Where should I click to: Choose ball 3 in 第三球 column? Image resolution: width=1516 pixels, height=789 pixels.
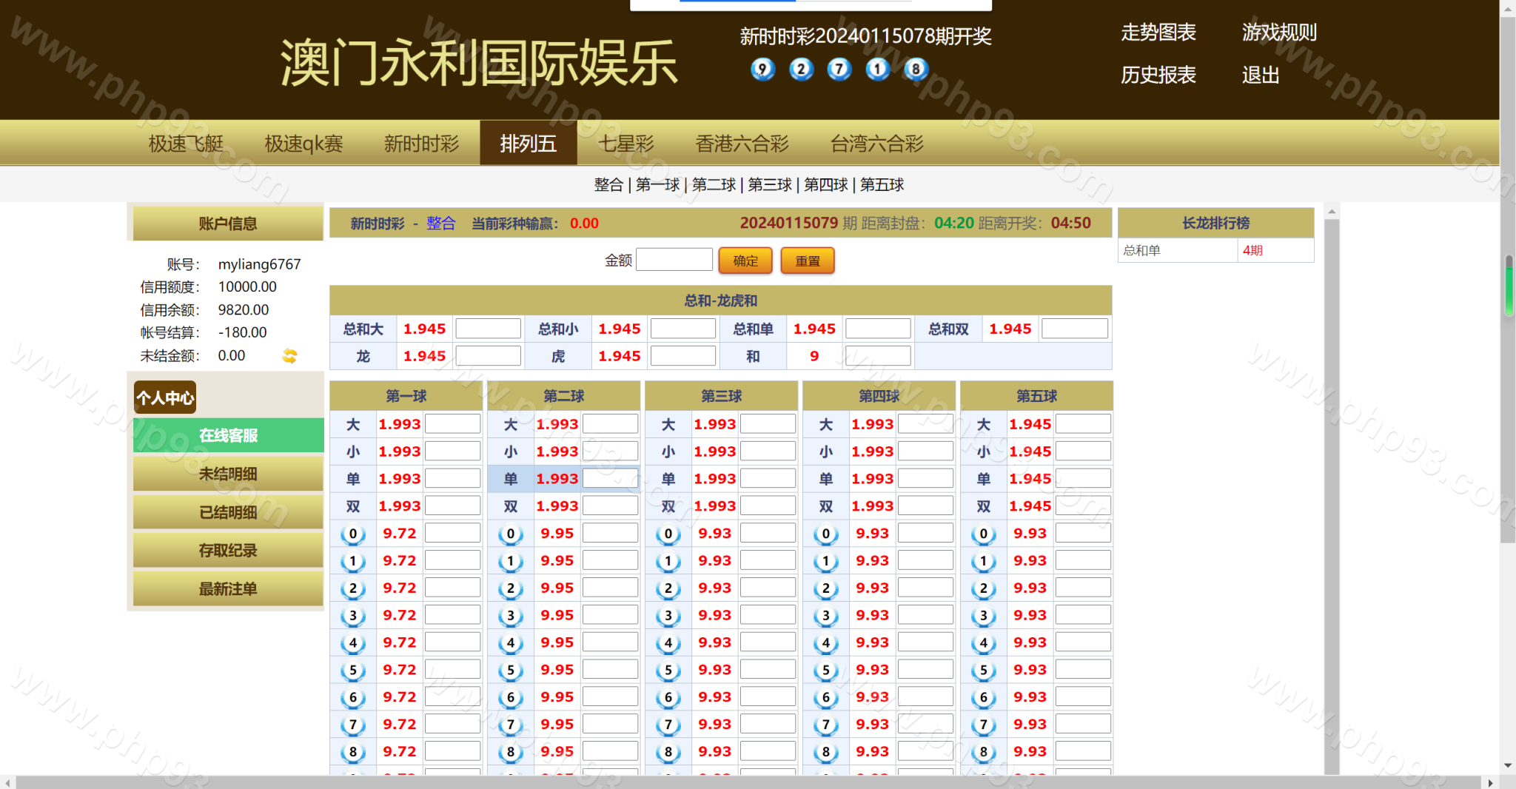click(668, 616)
